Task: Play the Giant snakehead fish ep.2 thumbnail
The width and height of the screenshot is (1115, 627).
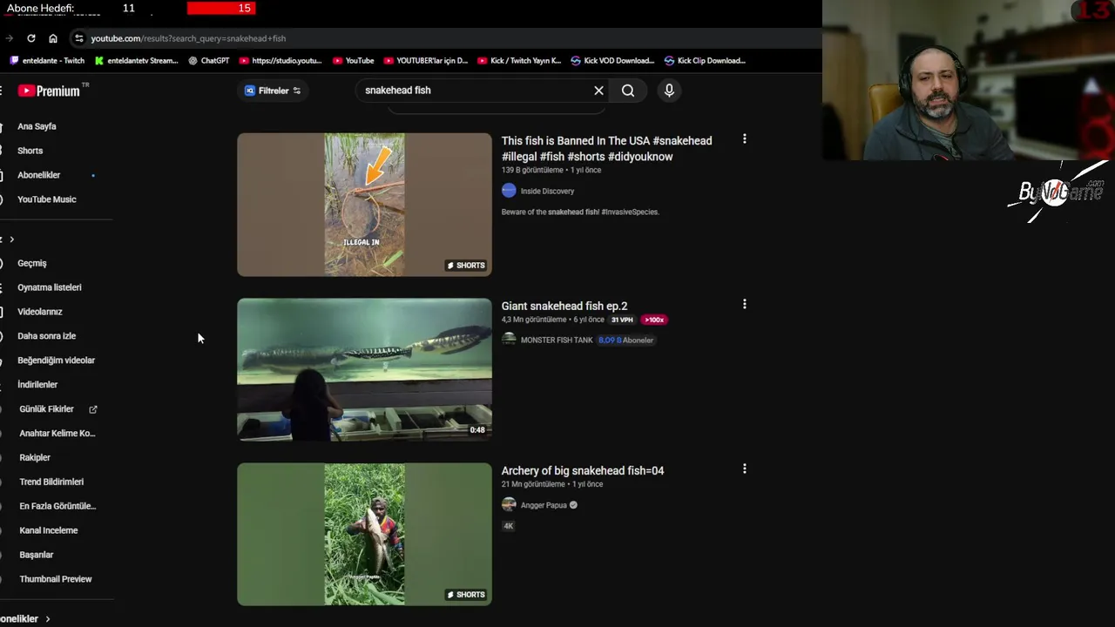Action: click(x=364, y=369)
